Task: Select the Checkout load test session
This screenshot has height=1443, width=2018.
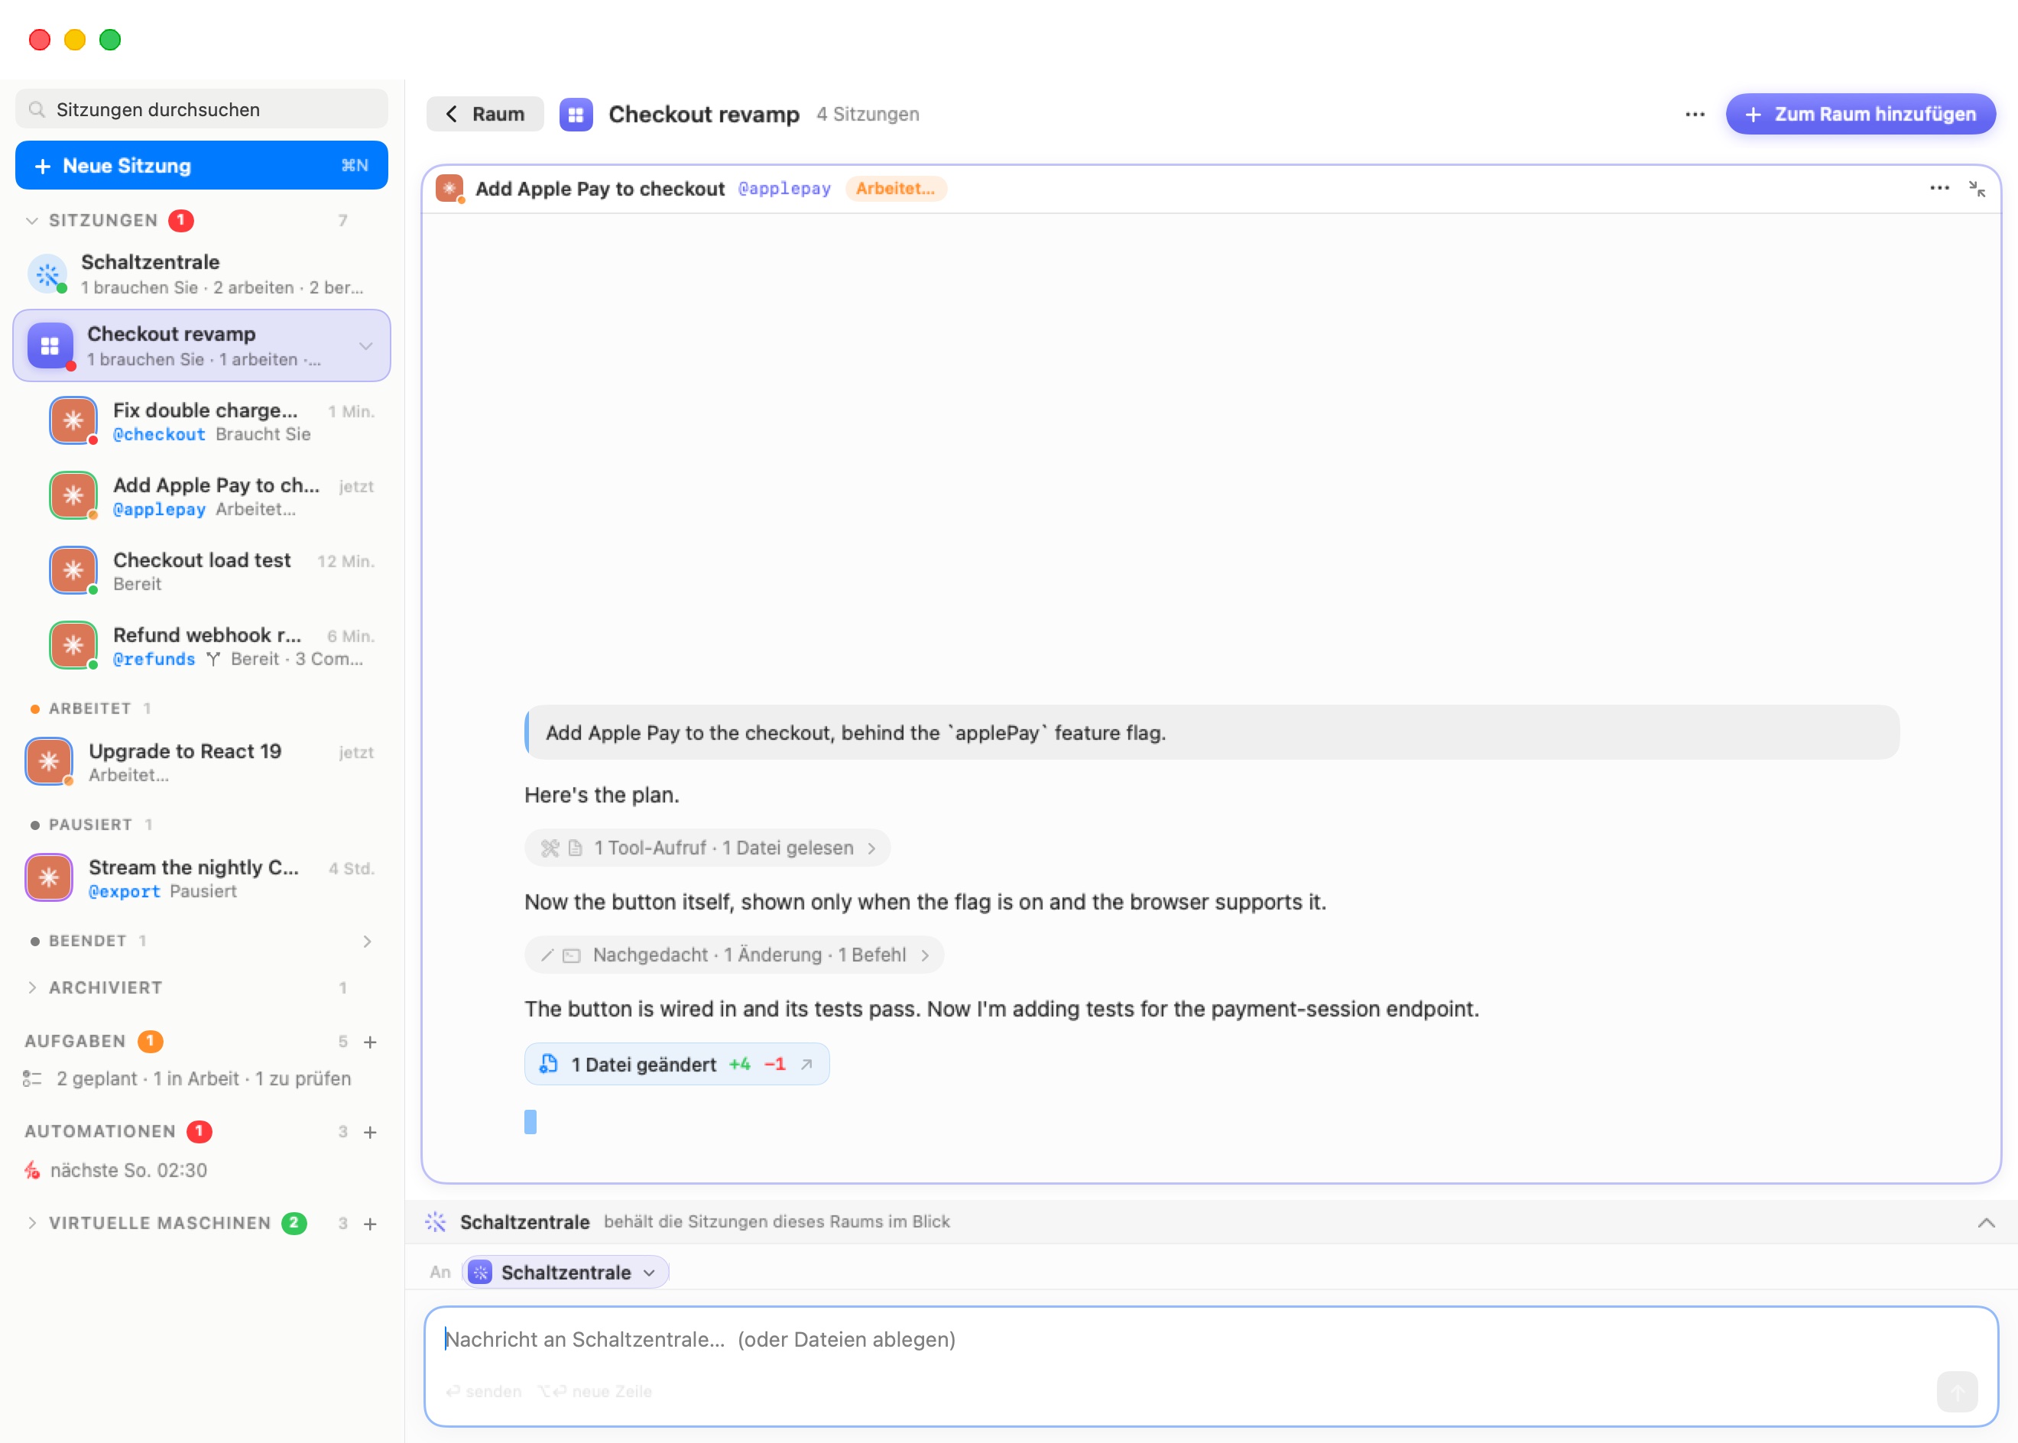Action: coord(212,572)
